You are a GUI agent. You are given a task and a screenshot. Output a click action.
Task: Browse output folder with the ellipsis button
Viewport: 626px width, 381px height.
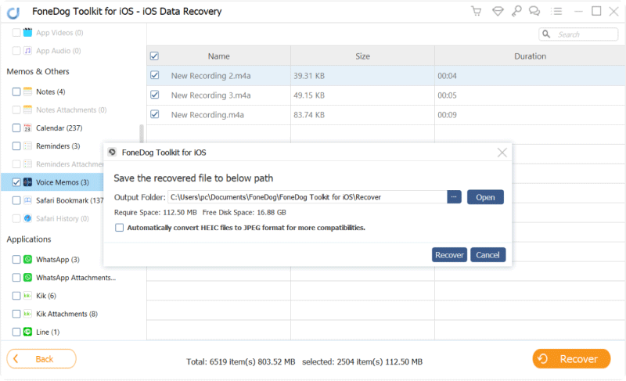454,197
